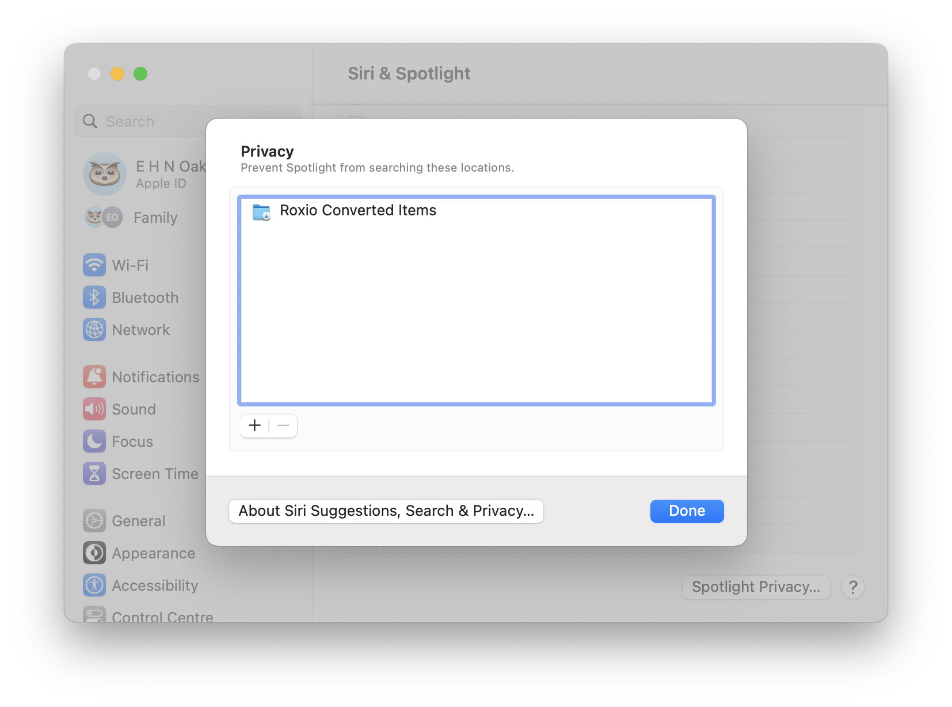The height and width of the screenshot is (707, 952).
Task: Open Notifications bell icon
Action: 94,377
